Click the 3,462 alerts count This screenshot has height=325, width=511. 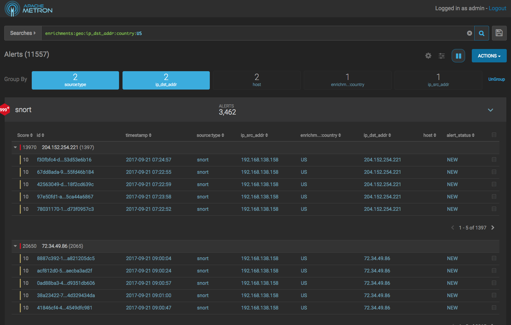[227, 112]
